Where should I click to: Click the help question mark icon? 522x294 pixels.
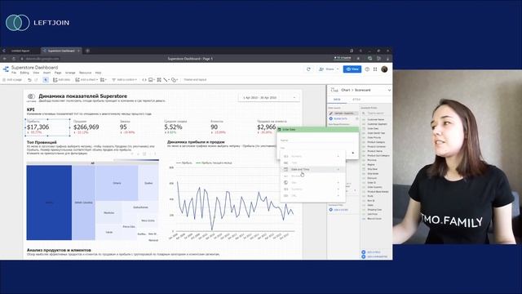click(x=367, y=69)
